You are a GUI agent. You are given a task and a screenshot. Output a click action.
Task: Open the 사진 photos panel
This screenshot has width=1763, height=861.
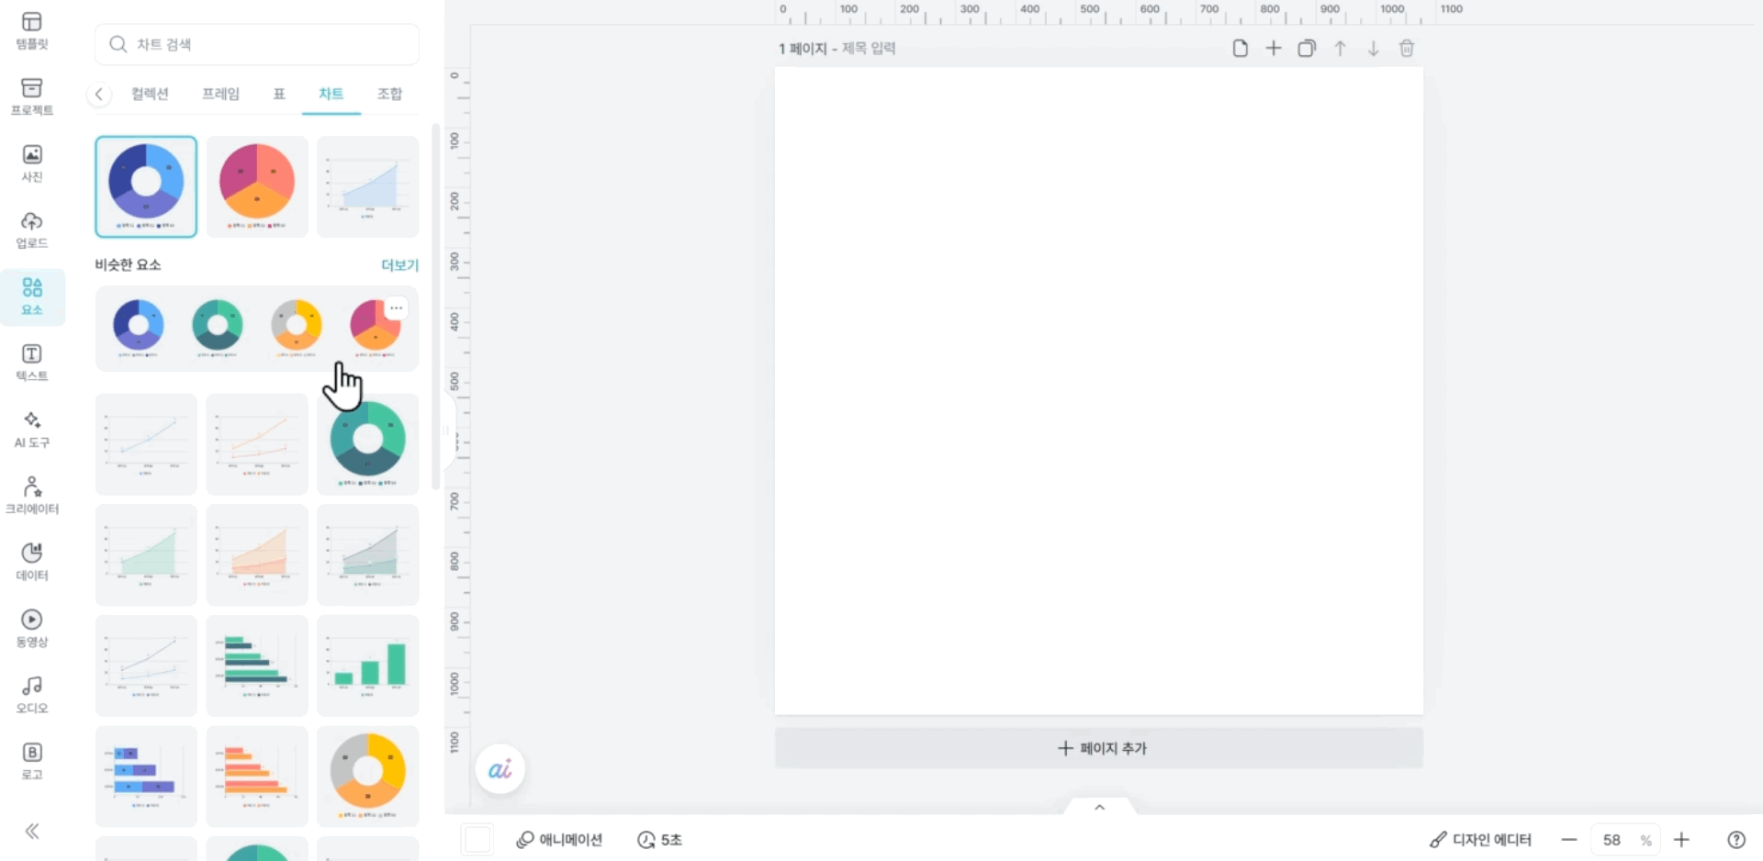[32, 163]
